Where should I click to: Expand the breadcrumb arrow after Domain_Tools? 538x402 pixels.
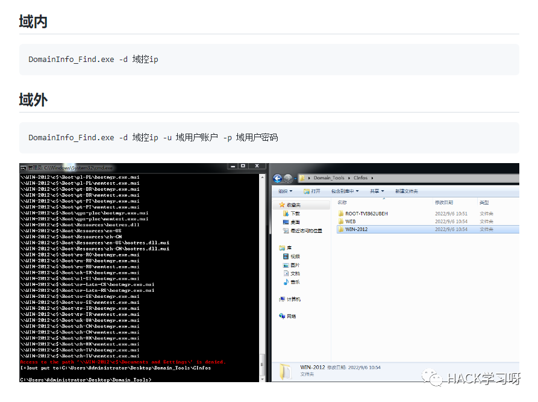pos(349,178)
